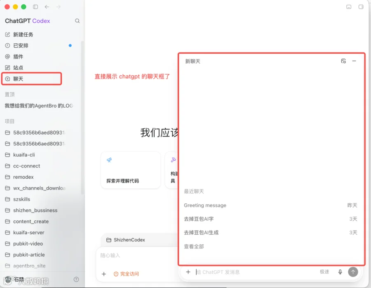Click the hammer icon on build card
Image resolution: width=371 pixels, height=288 pixels.
tap(174, 160)
